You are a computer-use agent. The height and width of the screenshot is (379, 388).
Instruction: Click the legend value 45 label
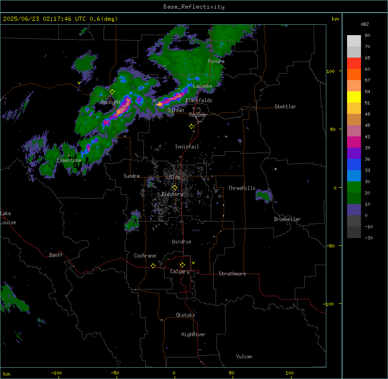coord(367,126)
